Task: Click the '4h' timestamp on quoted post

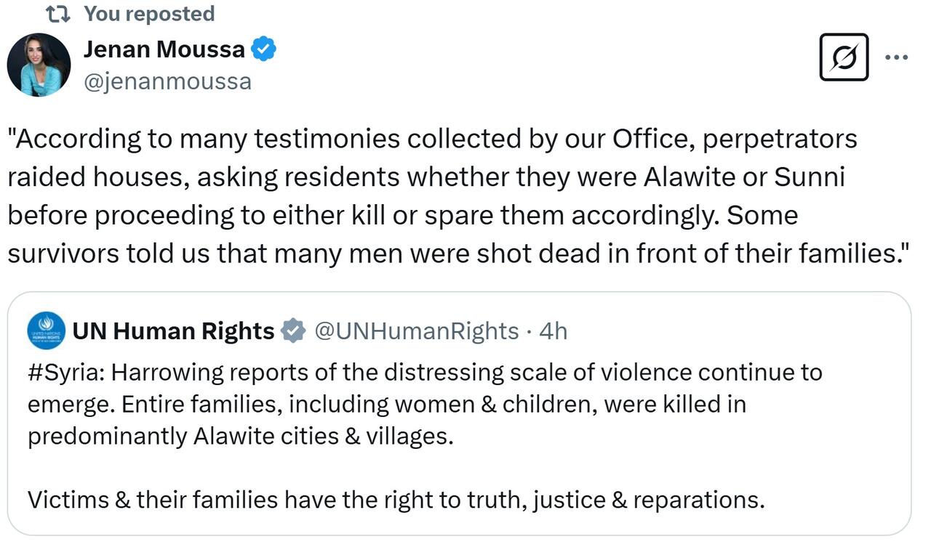Action: click(554, 331)
